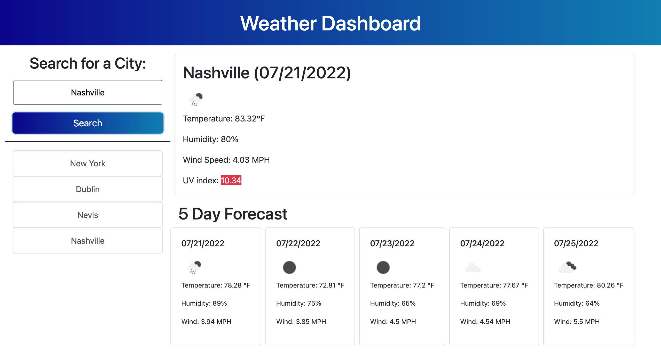Click the Humidity 80% text
661x359 pixels.
(210, 139)
